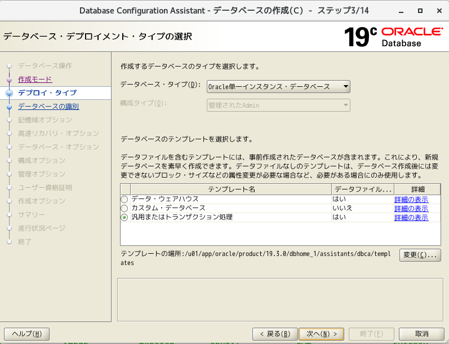The width and height of the screenshot is (449, 344).
Task: Click 詳細の表示 link for 汎用またはトランザクション処理
Action: pos(411,218)
